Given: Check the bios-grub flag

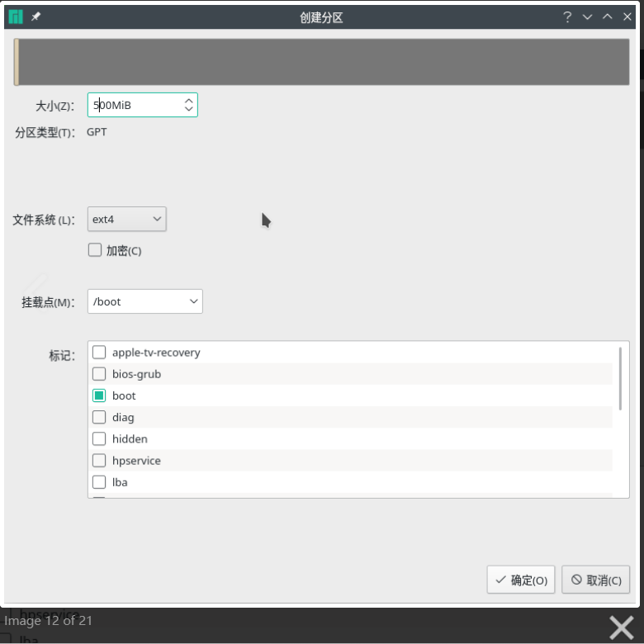Looking at the screenshot, I should (99, 374).
